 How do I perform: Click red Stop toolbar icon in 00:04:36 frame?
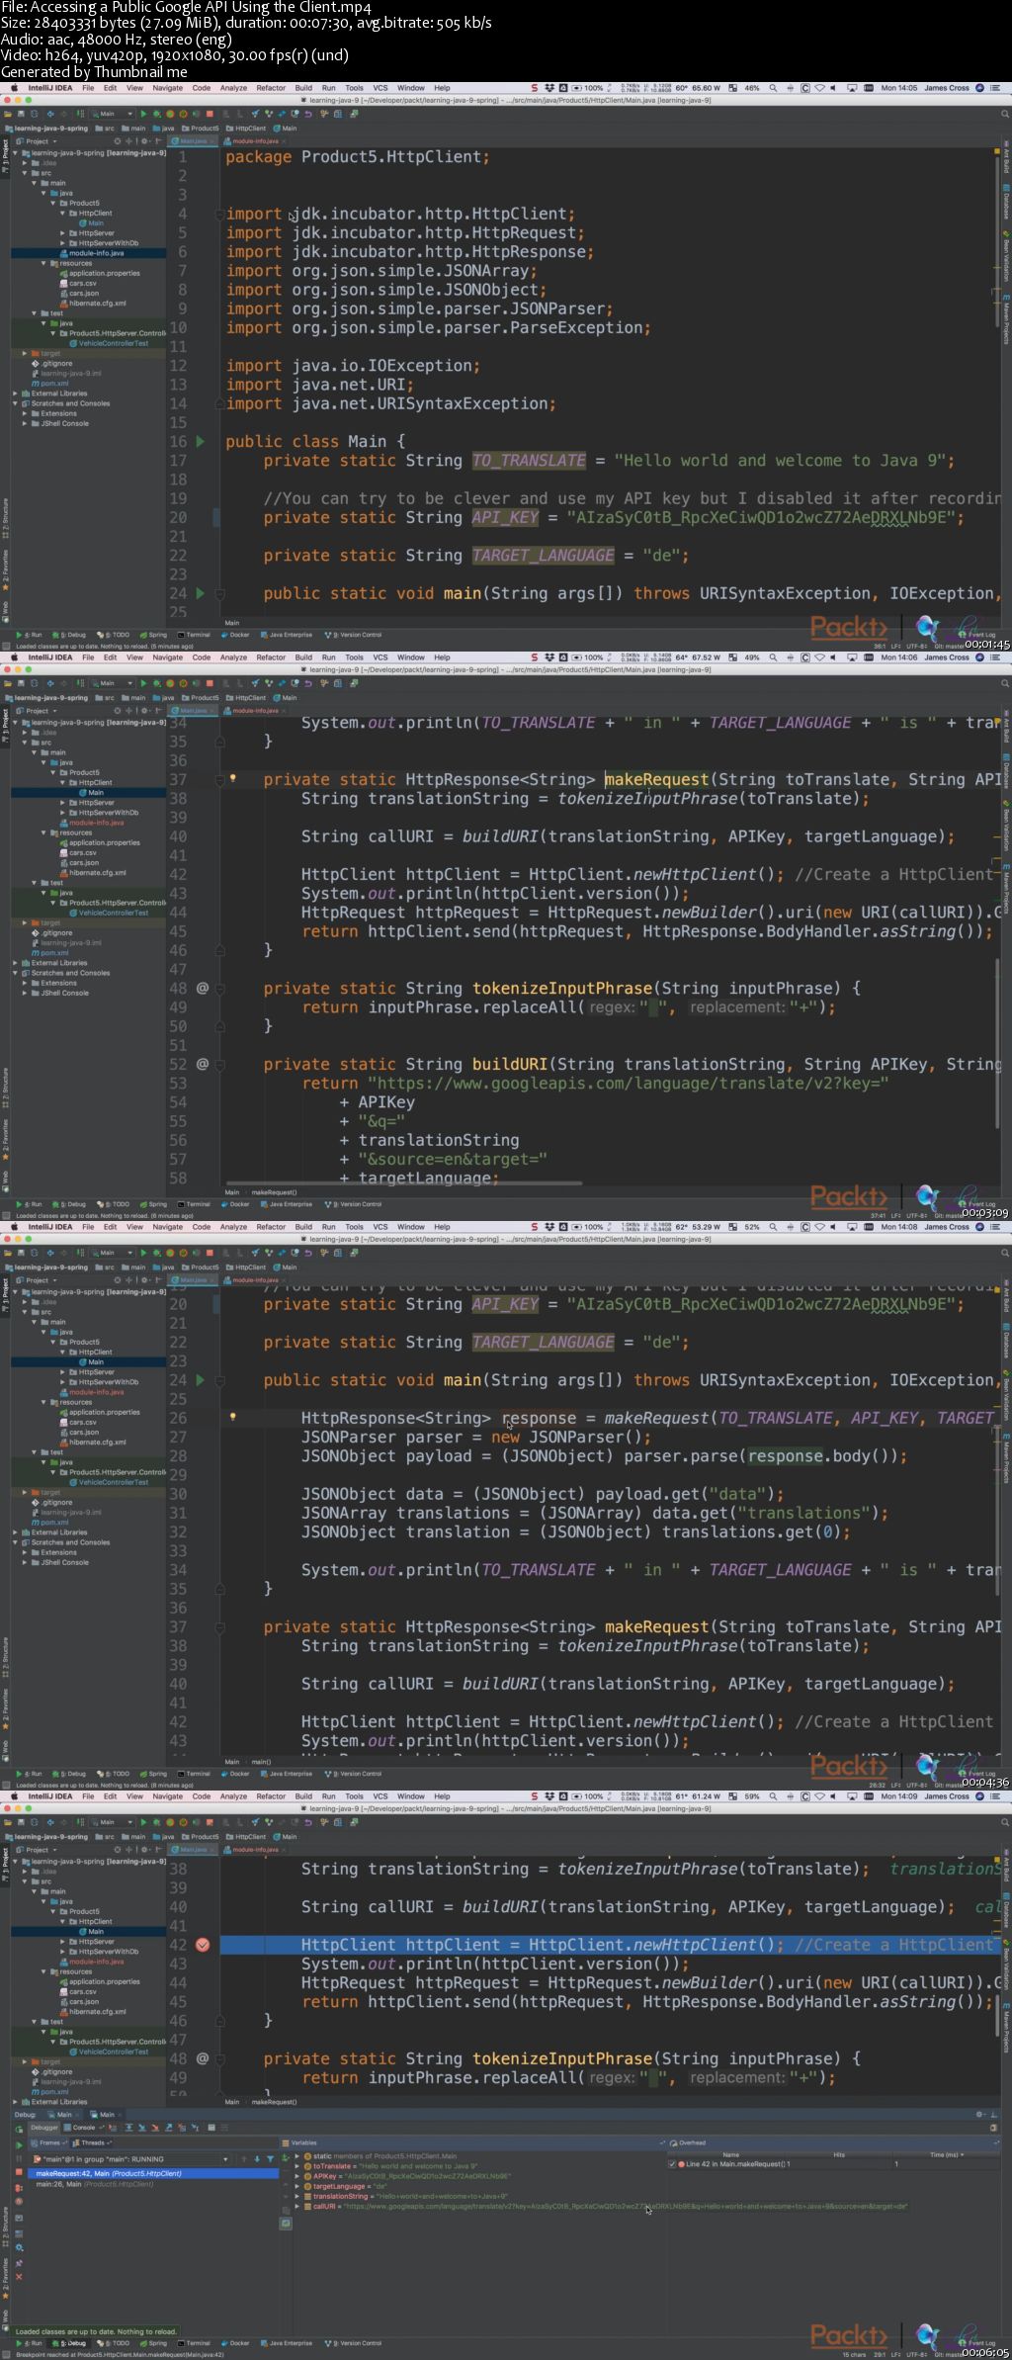[210, 1253]
